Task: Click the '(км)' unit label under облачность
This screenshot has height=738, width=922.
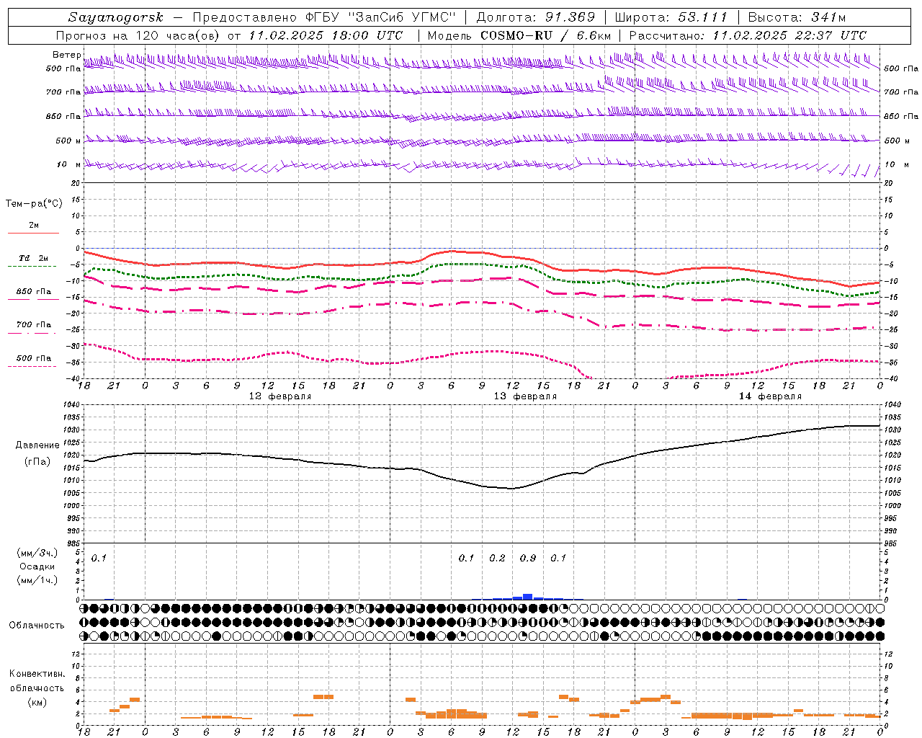Action: (x=37, y=702)
